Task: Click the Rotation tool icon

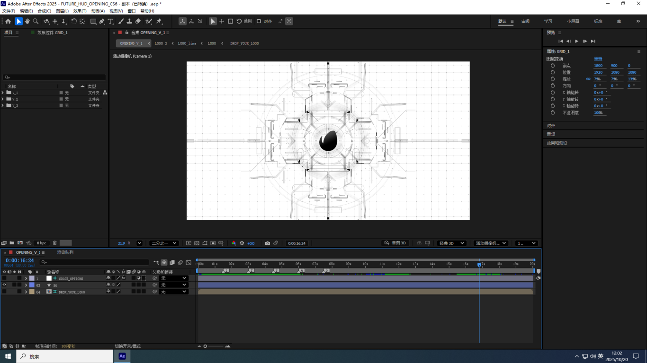Action: (74, 21)
